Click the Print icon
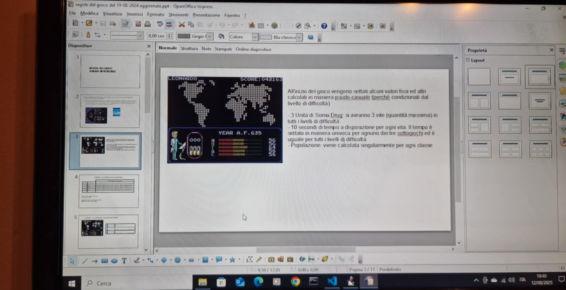This screenshot has height=290, width=566. (x=147, y=24)
